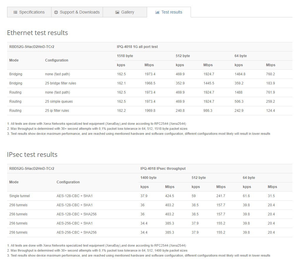The width and height of the screenshot is (298, 266).
Task: Click Ethernet footnote mentioning 1518 byte packet sizes
Action: pyautogui.click(x=97, y=129)
